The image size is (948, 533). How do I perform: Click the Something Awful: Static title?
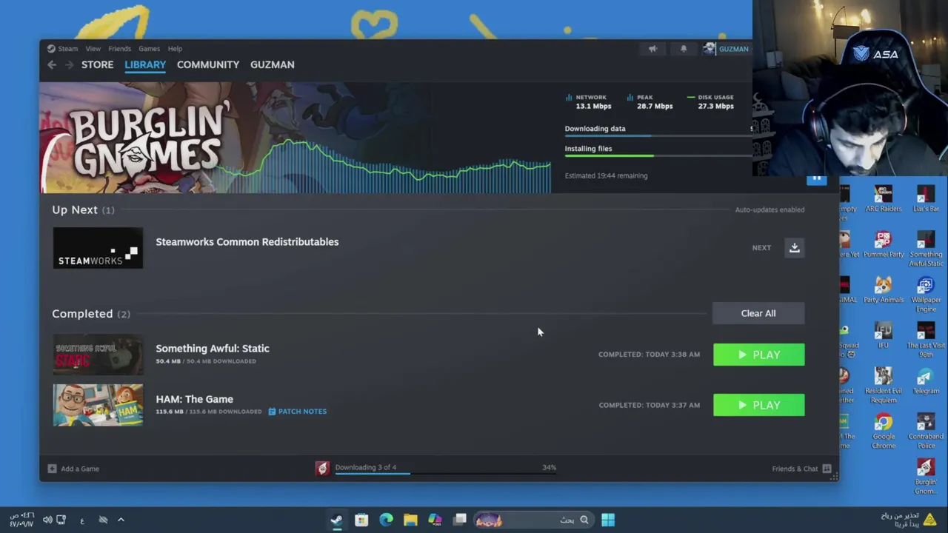[x=213, y=349]
